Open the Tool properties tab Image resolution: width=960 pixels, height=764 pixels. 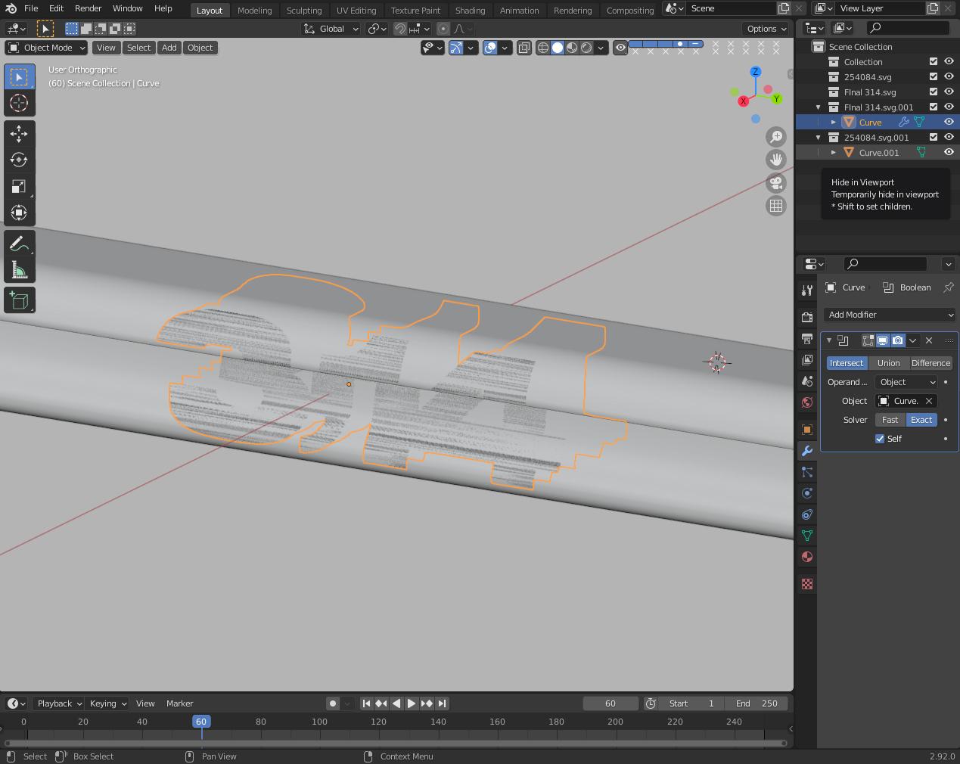pyautogui.click(x=807, y=290)
